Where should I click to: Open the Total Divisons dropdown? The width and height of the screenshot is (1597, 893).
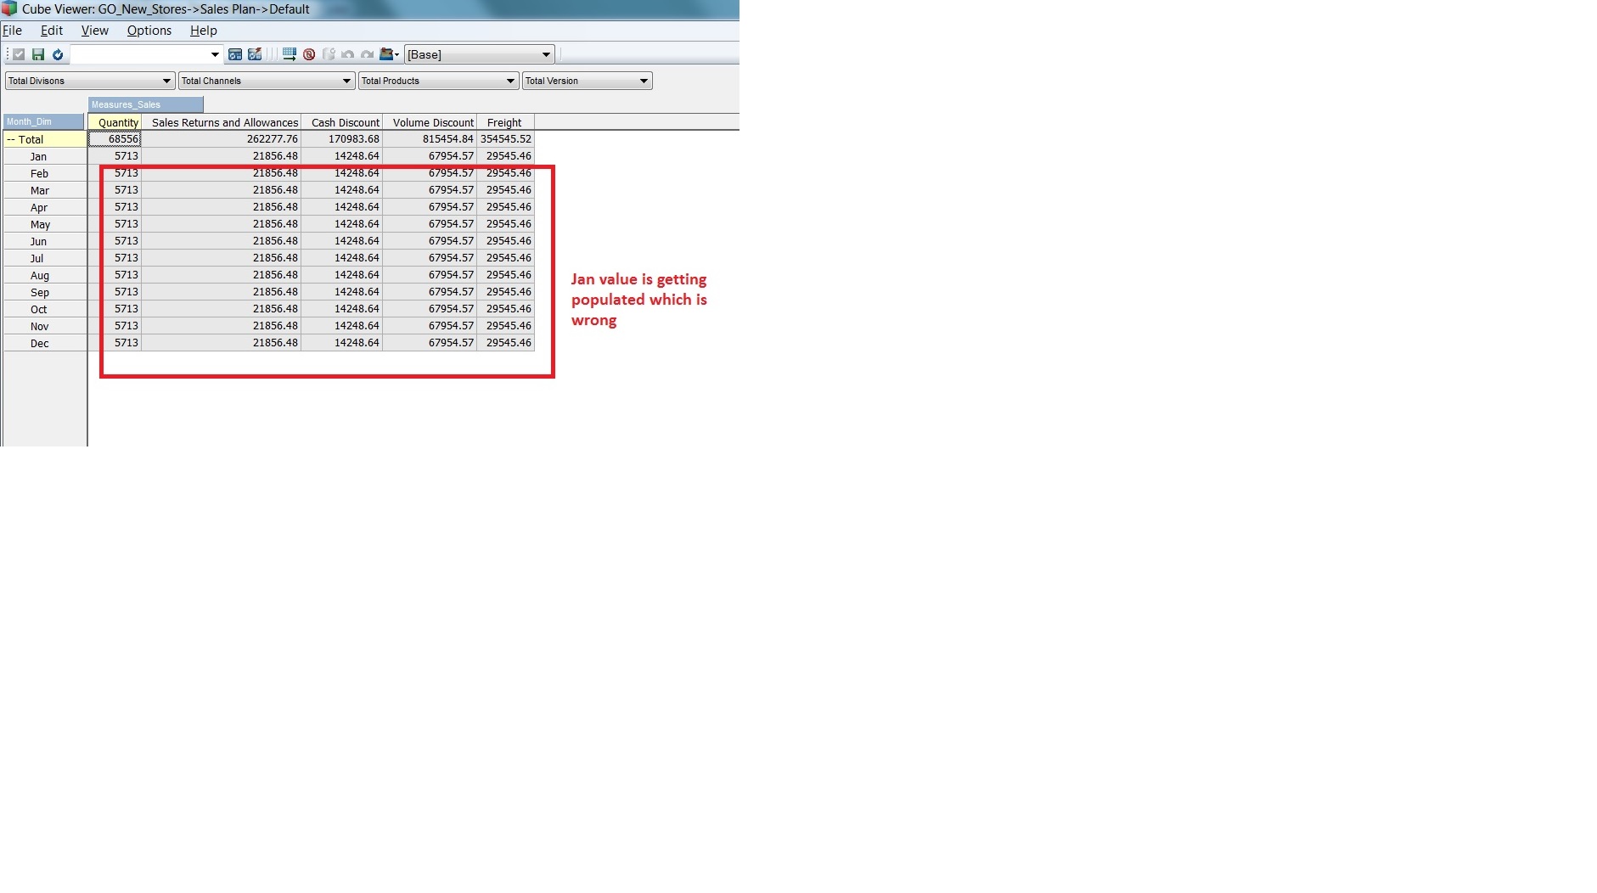89,81
